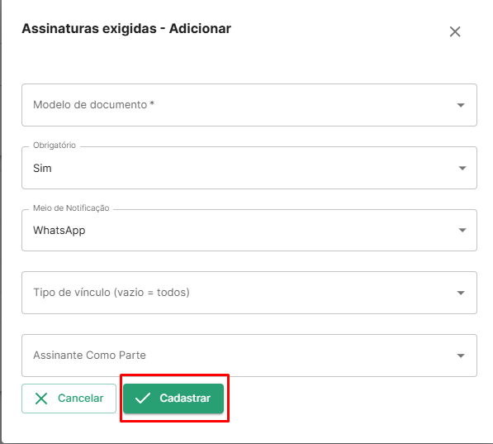Image resolution: width=493 pixels, height=444 pixels.
Task: Click the required asterisk after Modelo de documento
Action: point(152,103)
